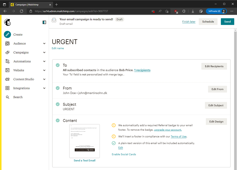Click the Integrations grid icon
Viewport: 237px width, 170px height.
(x=7, y=88)
